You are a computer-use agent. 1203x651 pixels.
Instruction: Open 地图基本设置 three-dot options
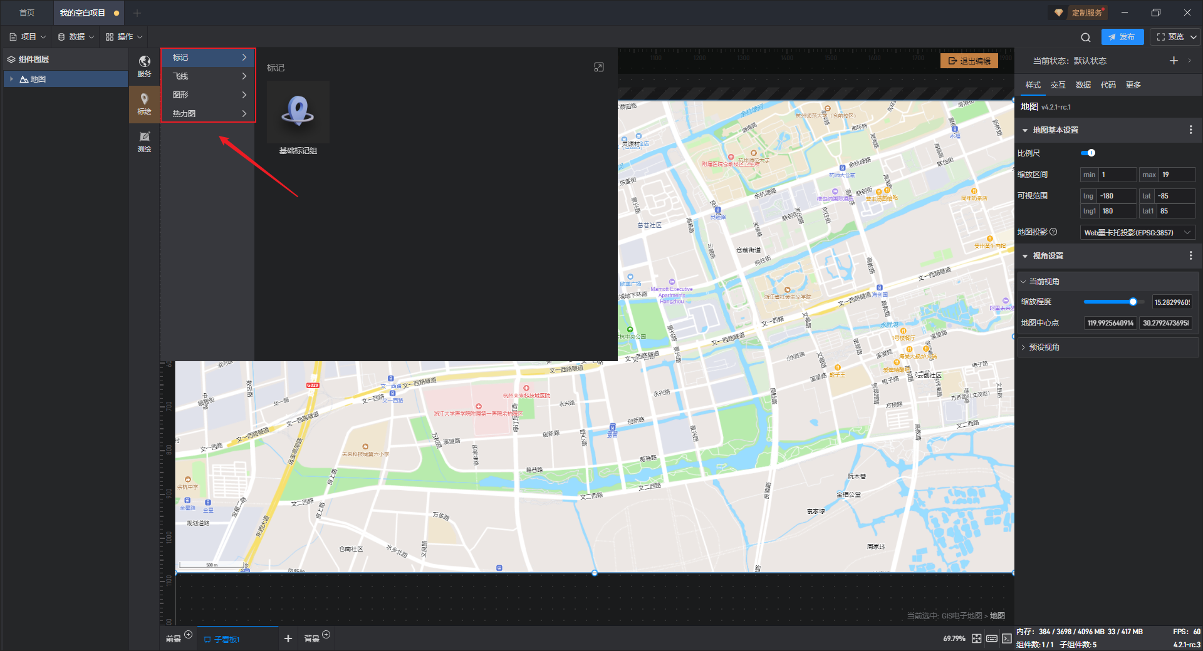pyautogui.click(x=1190, y=130)
